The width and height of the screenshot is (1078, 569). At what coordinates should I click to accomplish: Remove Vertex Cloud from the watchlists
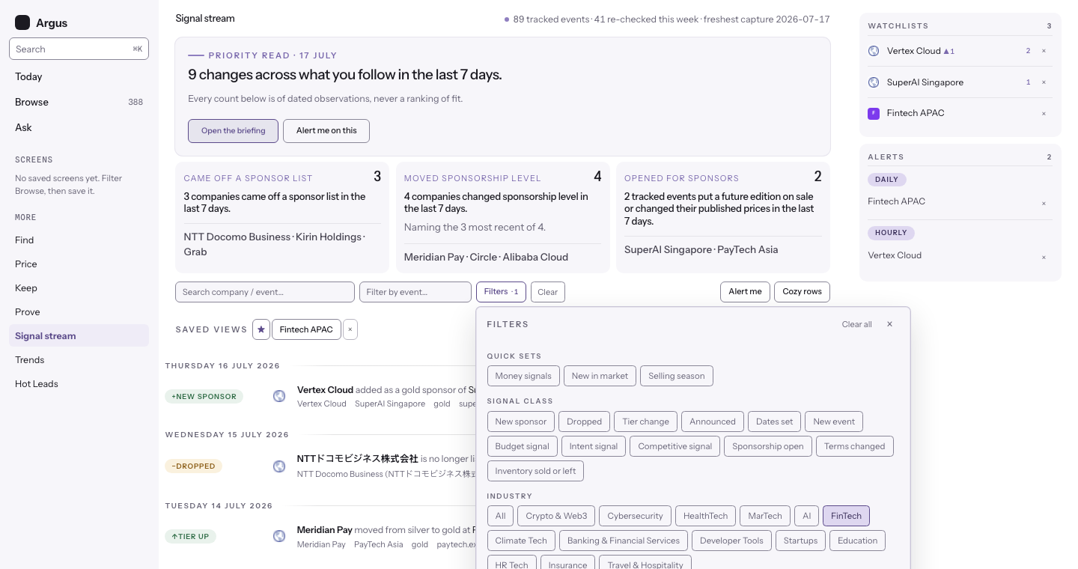tap(1044, 51)
